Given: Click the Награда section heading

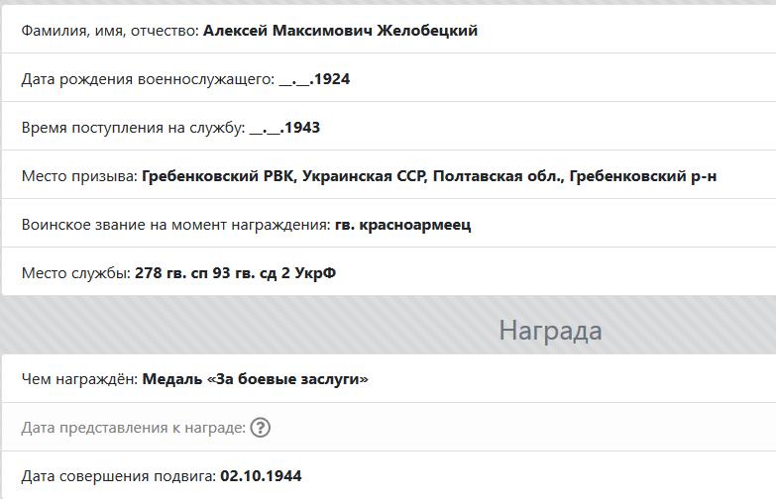Looking at the screenshot, I should (550, 331).
